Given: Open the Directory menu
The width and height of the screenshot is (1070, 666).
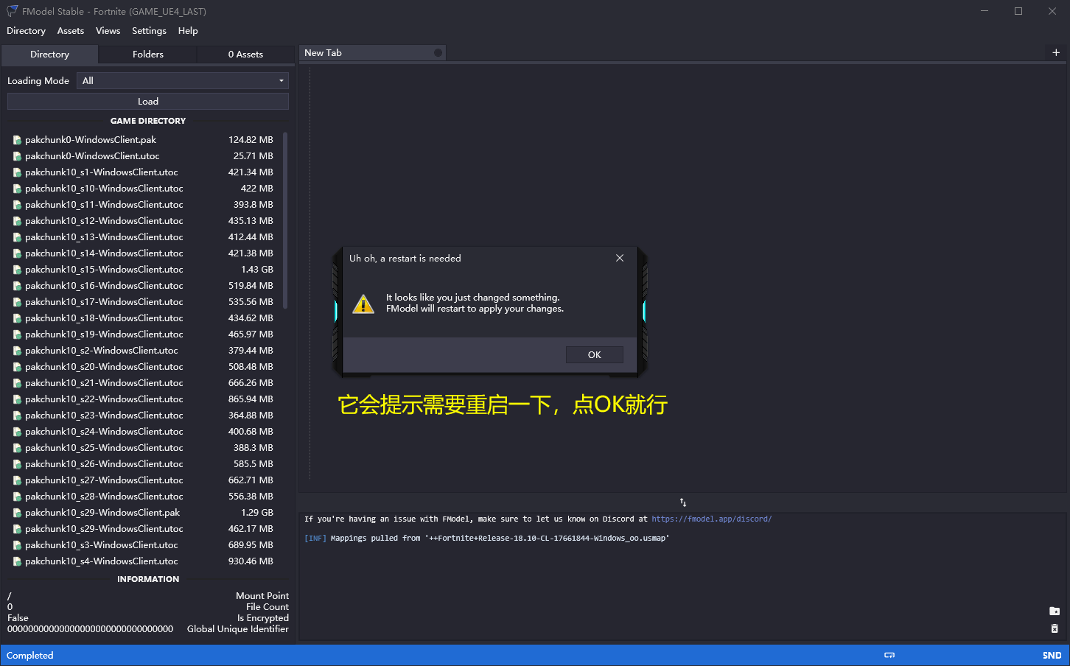Looking at the screenshot, I should 26,31.
